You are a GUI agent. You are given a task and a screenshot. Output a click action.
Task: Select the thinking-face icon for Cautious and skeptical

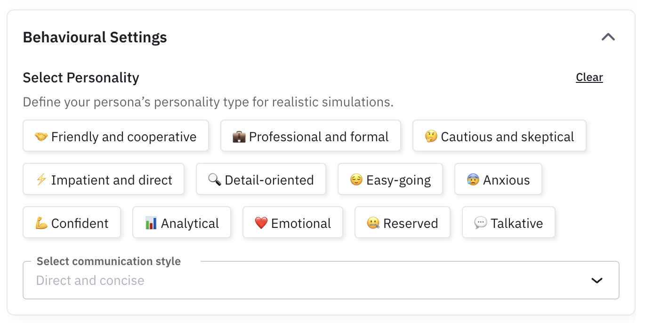[431, 136]
